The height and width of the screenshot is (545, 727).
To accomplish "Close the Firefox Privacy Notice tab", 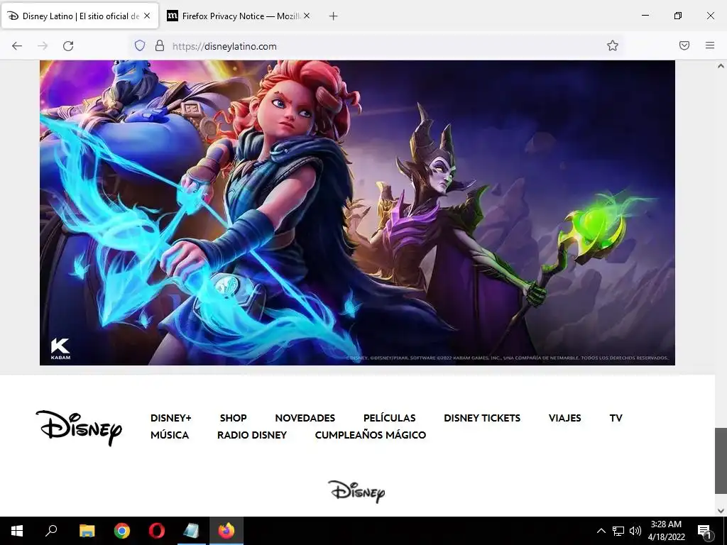I will 307,16.
